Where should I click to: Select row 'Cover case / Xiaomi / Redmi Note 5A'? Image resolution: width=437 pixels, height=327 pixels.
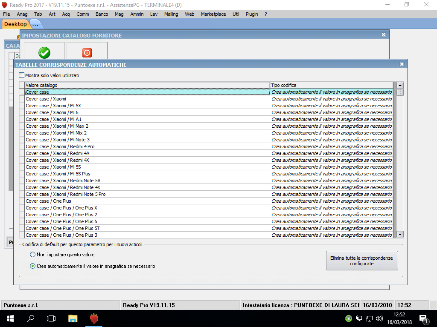point(147,181)
